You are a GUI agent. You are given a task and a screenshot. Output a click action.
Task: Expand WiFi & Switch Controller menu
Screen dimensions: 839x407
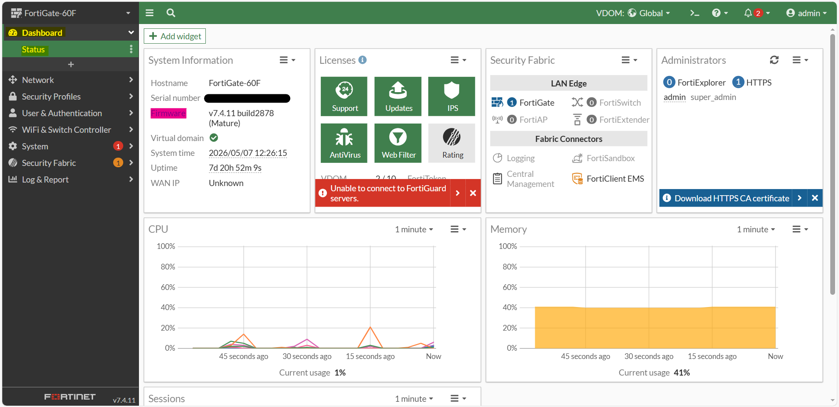click(70, 130)
